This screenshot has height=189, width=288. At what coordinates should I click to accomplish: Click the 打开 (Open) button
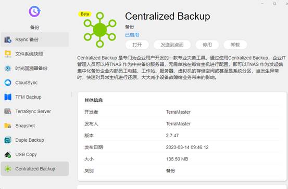(137, 45)
